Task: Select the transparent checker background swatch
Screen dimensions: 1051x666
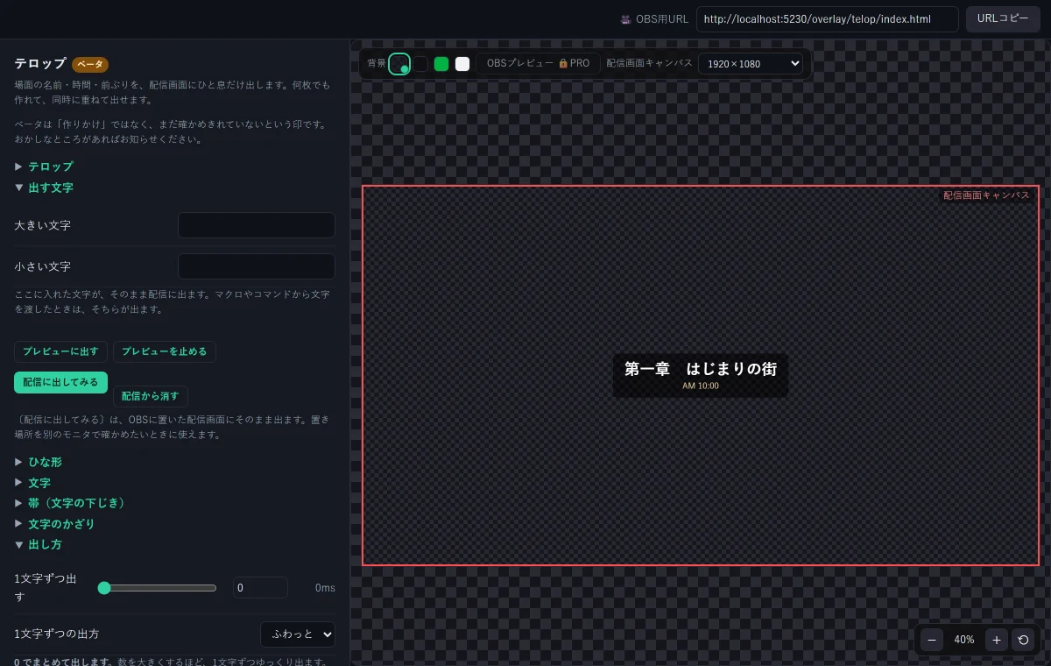Action: (399, 63)
